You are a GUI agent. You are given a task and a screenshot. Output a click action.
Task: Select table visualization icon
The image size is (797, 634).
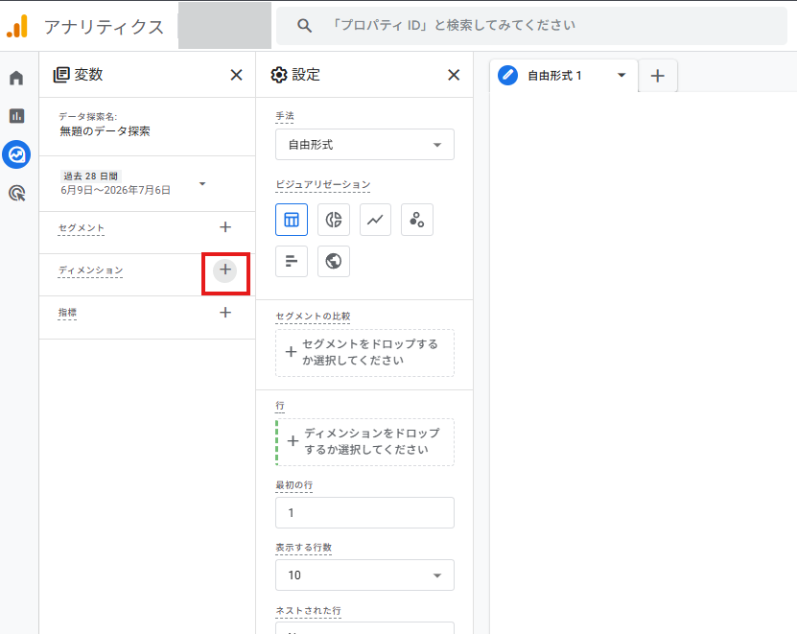(292, 220)
